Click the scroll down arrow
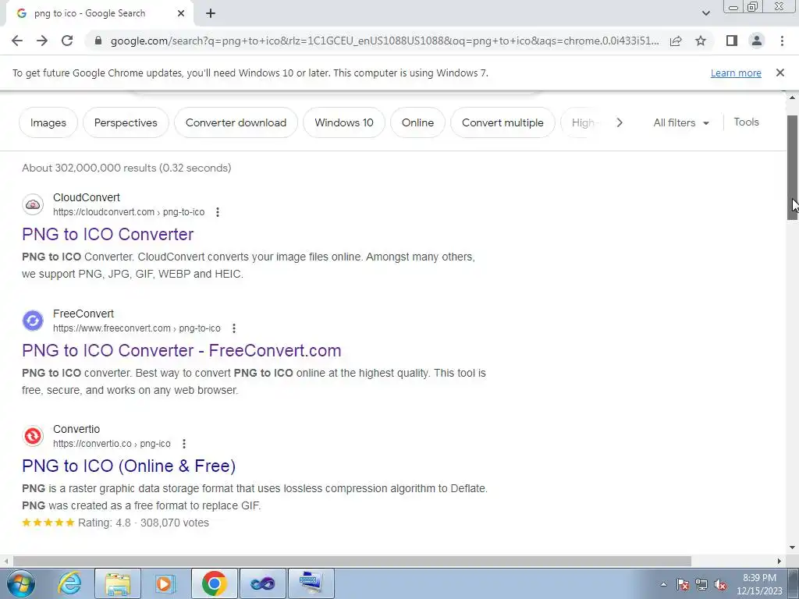The image size is (799, 599). tap(793, 548)
